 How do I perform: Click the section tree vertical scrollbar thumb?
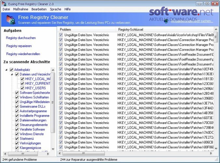[x=53, y=103]
